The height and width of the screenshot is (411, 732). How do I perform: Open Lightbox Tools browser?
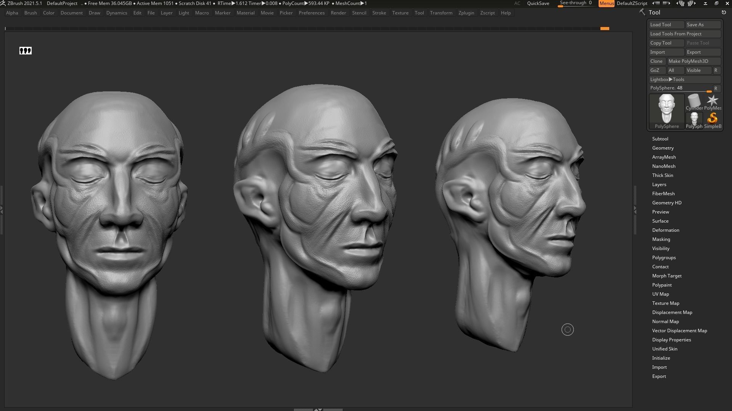pos(685,80)
